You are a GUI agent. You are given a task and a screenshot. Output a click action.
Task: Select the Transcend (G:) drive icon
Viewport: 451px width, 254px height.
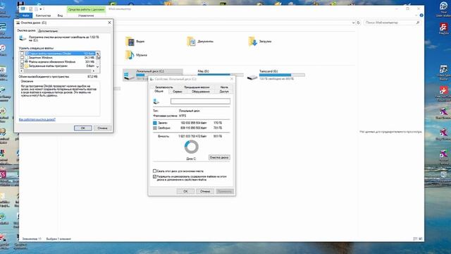click(x=252, y=77)
